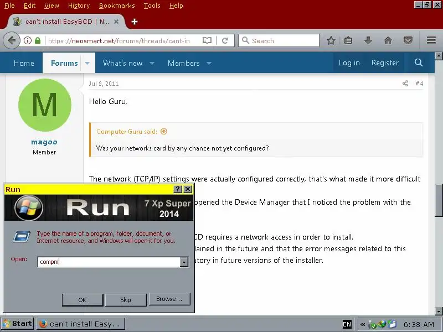This screenshot has height=332, width=443.
Task: Jump to quoted post arrow icon
Action: [x=164, y=131]
